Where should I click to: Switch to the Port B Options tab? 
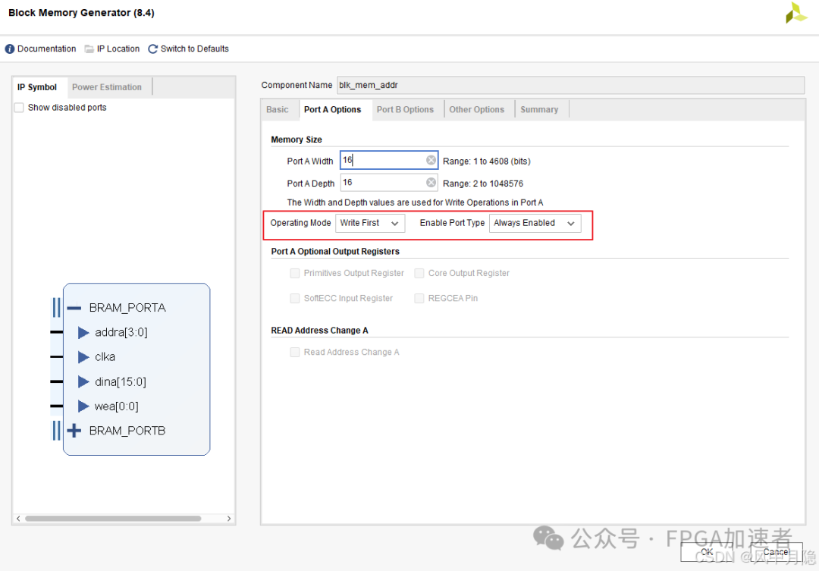click(x=405, y=109)
